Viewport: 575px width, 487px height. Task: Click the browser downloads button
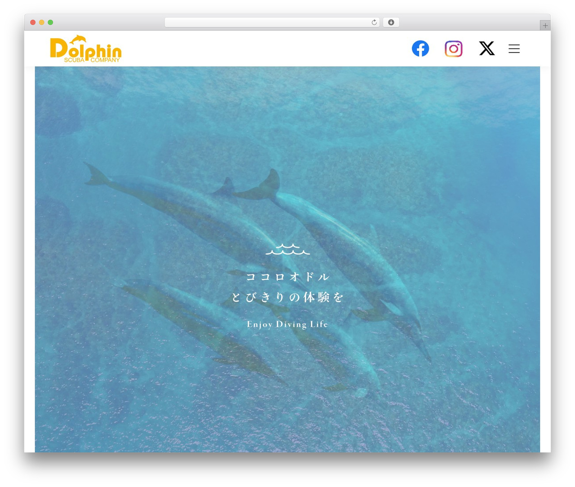(x=391, y=22)
